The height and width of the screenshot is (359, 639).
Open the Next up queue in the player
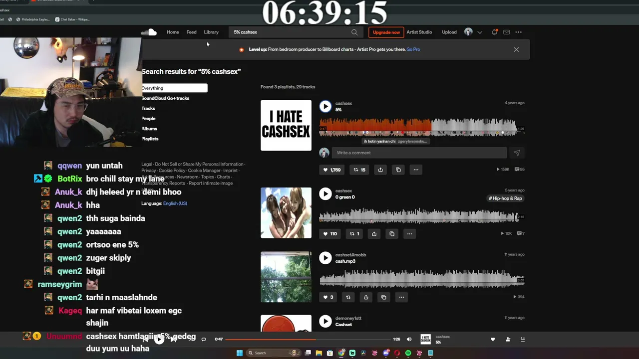[523, 340]
